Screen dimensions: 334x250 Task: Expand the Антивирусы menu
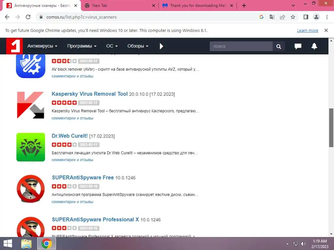click(x=42, y=46)
